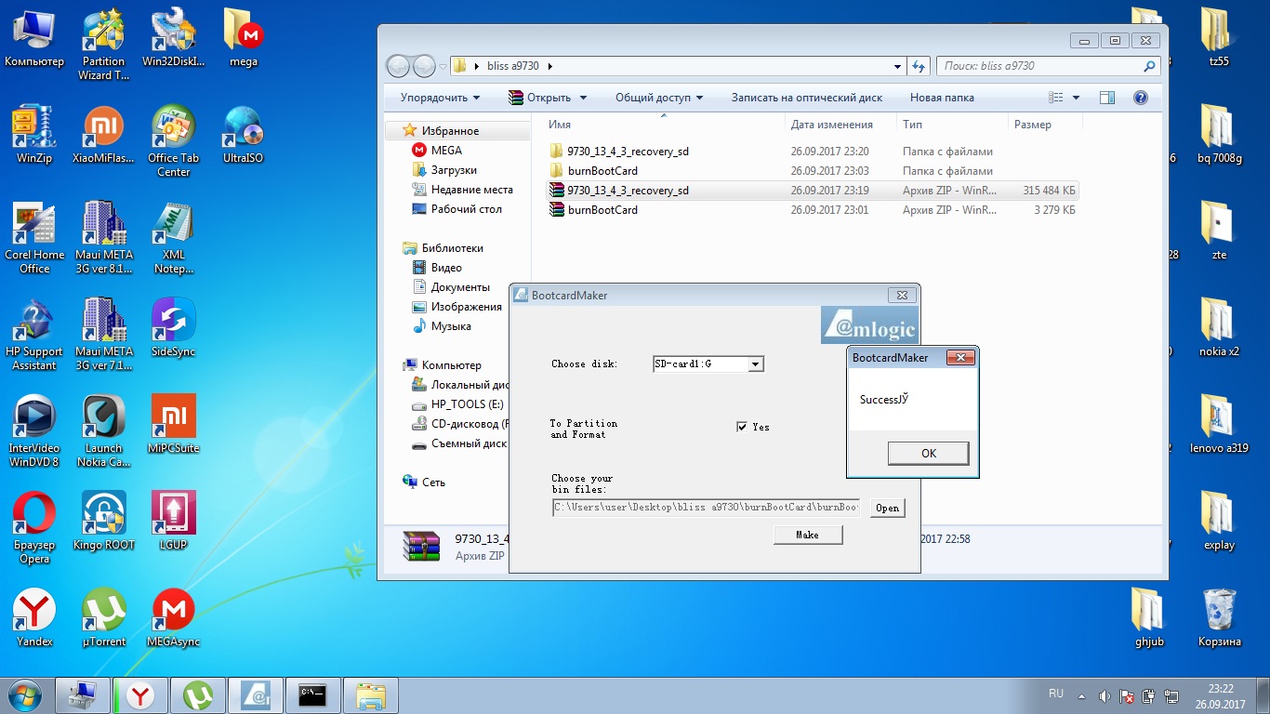Click Open to choose bin files
Screen dimensions: 1270x714
(887, 508)
